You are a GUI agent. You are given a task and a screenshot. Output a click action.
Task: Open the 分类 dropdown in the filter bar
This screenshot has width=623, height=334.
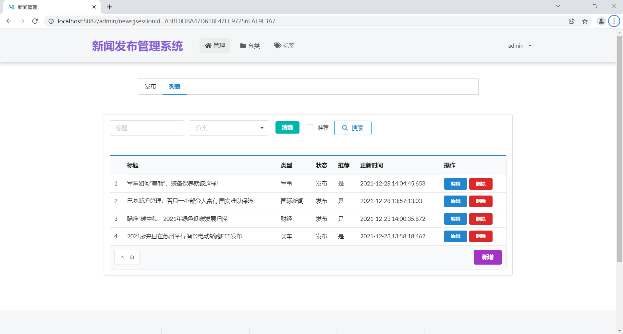[x=229, y=128]
